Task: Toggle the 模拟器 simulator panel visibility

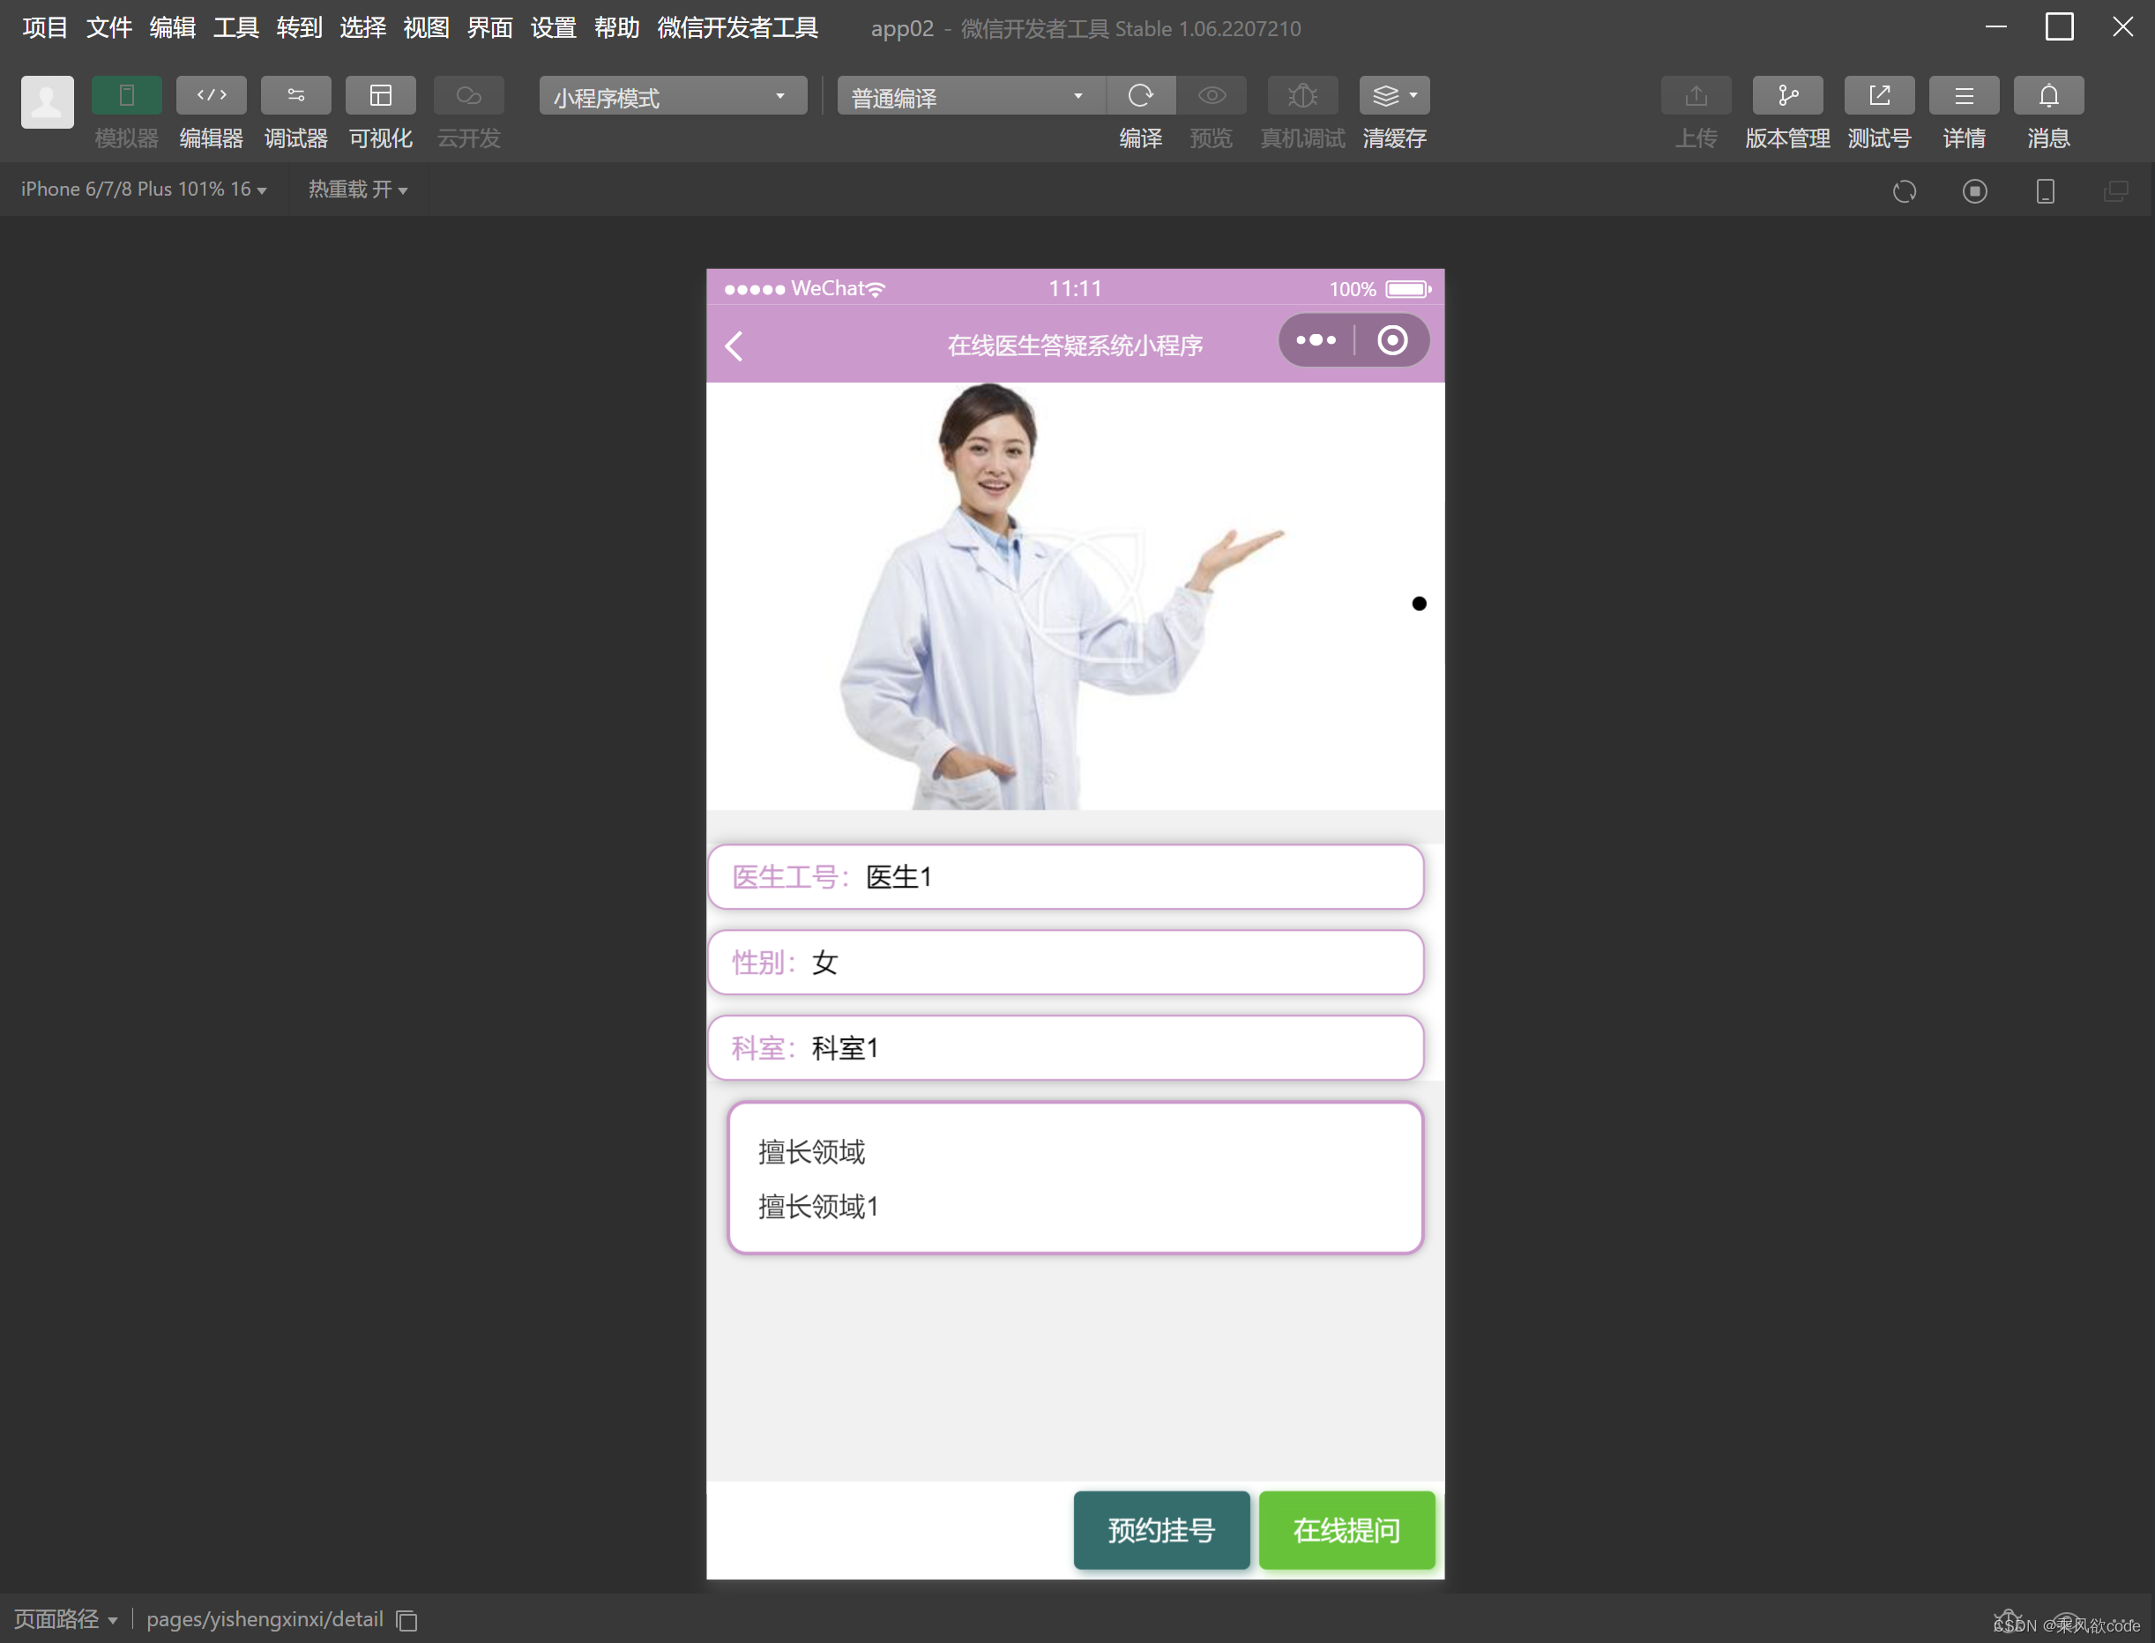Action: pyautogui.click(x=126, y=95)
